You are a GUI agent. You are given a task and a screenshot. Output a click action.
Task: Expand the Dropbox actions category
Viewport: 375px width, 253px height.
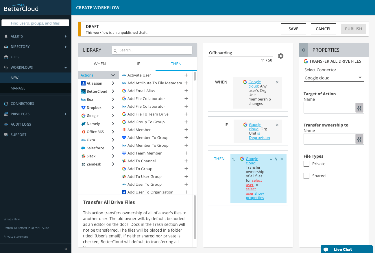[113, 107]
